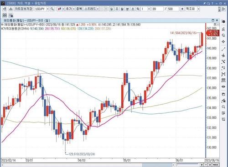Viewport: 228px width, 167px height.
Task: Click the bracket range measure icon
Action: [223, 68]
